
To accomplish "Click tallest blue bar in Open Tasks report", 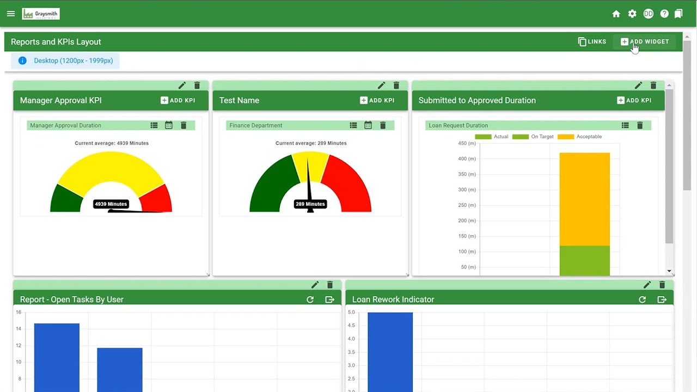I will [x=57, y=357].
